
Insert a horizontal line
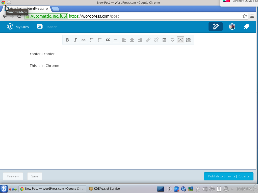click(116, 40)
